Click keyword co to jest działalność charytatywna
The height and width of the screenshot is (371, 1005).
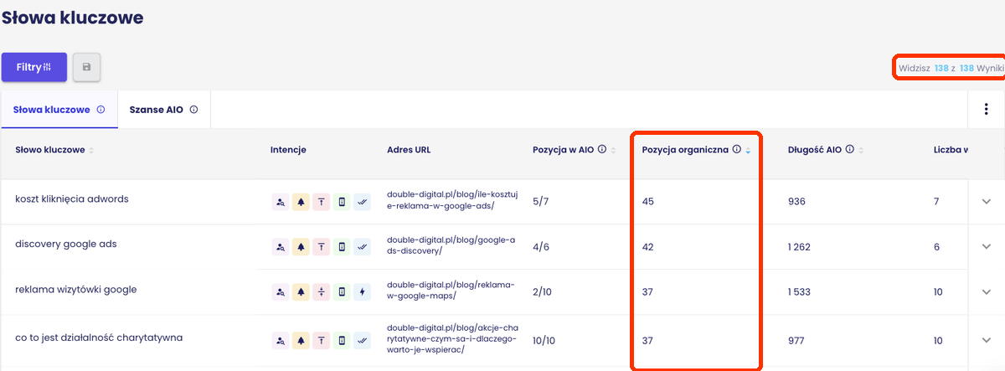(x=99, y=338)
